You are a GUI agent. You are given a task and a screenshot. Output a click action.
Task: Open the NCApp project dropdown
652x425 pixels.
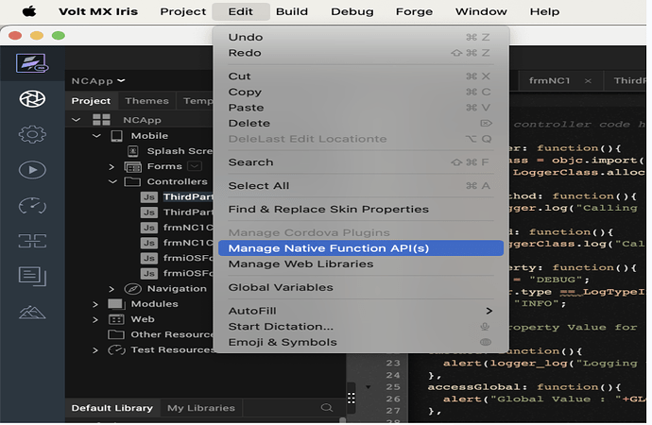[x=98, y=81]
